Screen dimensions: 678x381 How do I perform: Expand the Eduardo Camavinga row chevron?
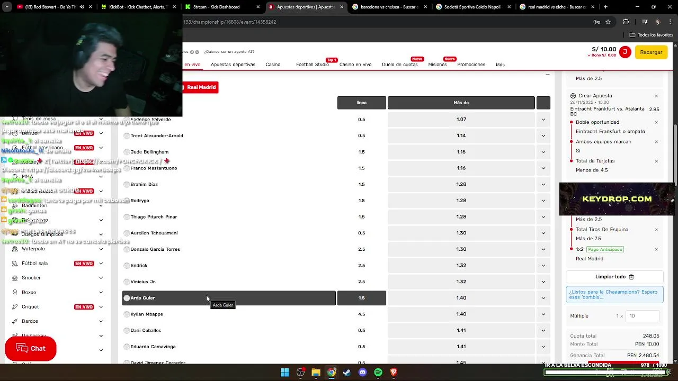coord(543,347)
